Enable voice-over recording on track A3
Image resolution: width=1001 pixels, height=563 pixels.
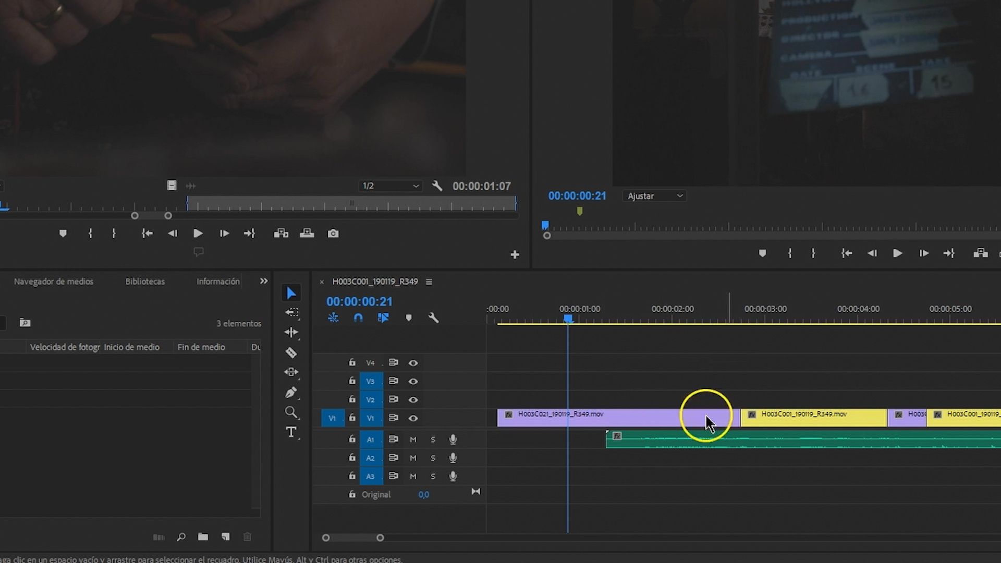coord(453,476)
